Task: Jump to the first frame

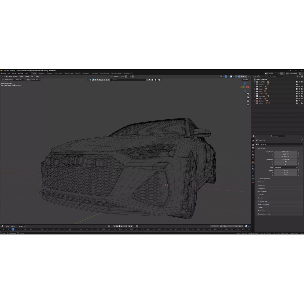Action: click(114, 226)
